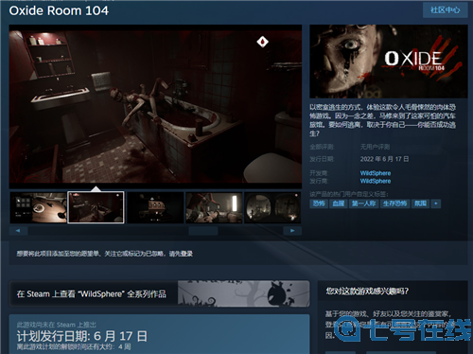Image resolution: width=473 pixels, height=354 pixels.
Task: Open the WildSphere developer link
Action: pyautogui.click(x=376, y=173)
